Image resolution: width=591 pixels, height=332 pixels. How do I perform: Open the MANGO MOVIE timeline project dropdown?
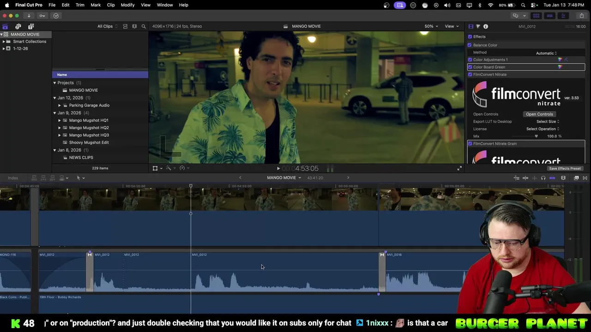[x=284, y=178]
